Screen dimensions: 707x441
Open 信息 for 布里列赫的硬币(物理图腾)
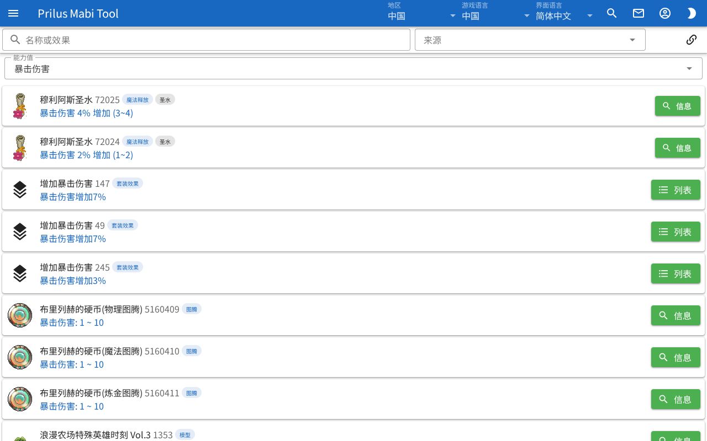pyautogui.click(x=676, y=315)
